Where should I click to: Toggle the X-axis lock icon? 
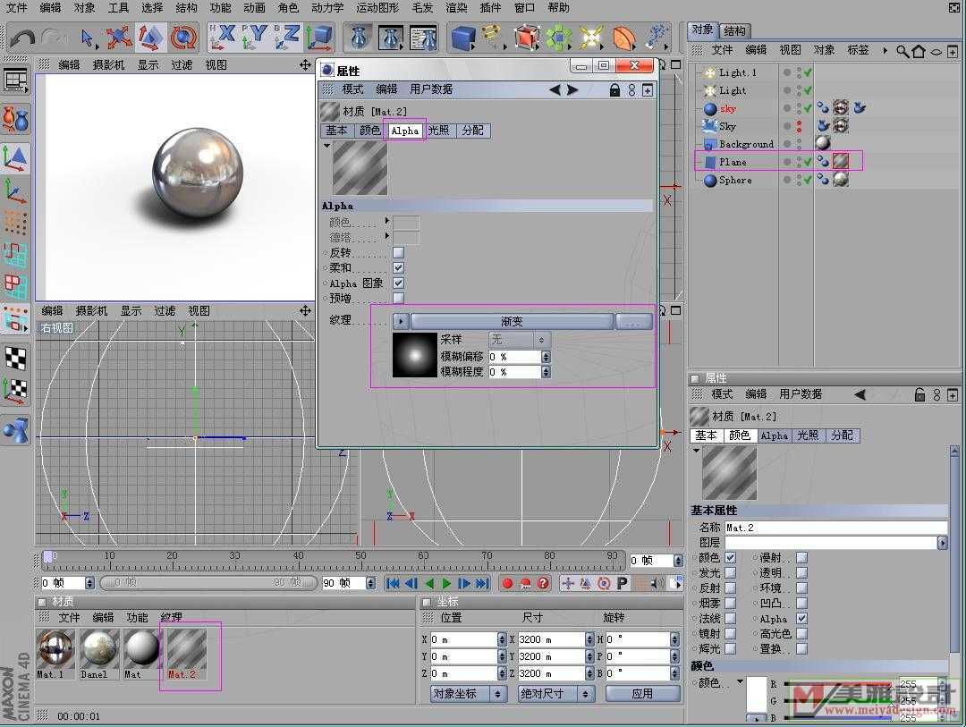click(223, 37)
